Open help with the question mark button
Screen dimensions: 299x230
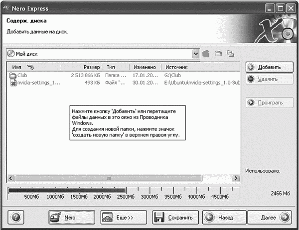(x=16, y=217)
